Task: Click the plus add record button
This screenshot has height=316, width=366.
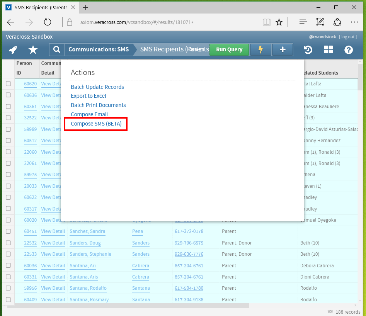Action: [x=283, y=49]
